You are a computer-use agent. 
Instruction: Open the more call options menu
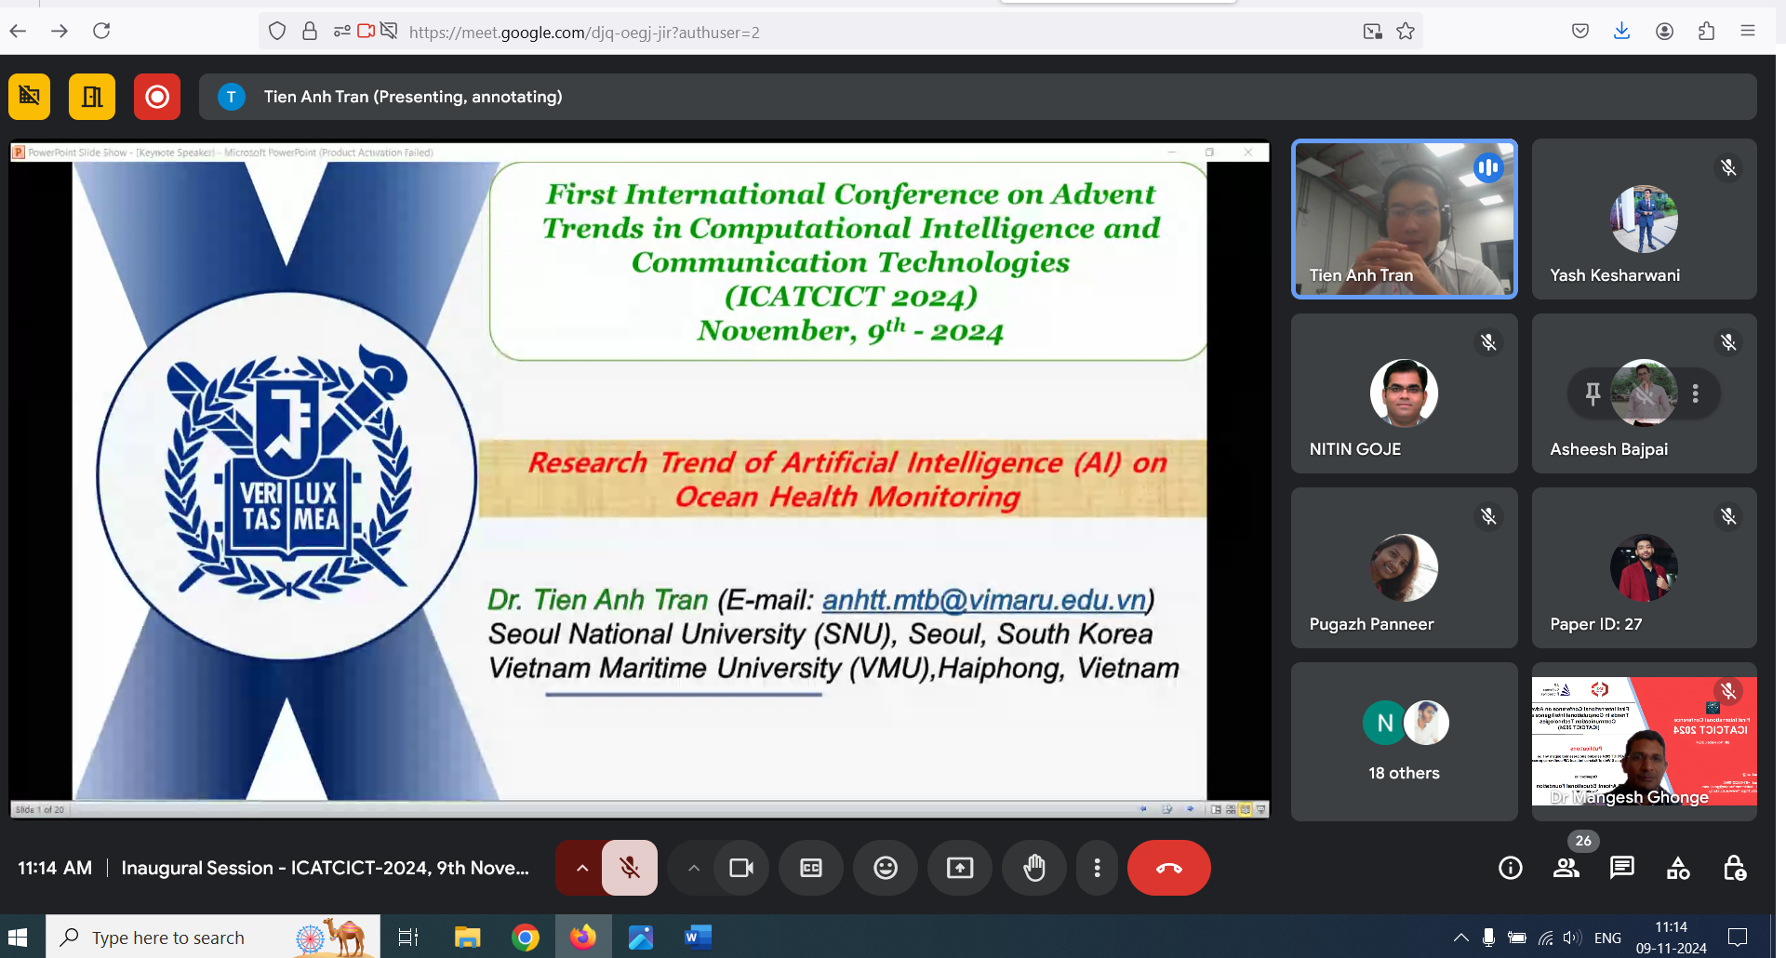click(1097, 867)
